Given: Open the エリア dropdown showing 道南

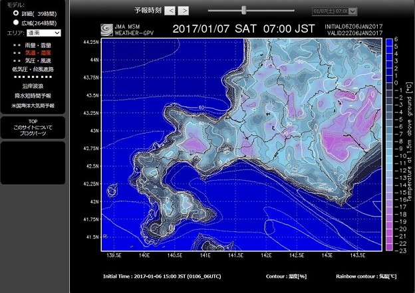Looking at the screenshot, I should (x=45, y=33).
